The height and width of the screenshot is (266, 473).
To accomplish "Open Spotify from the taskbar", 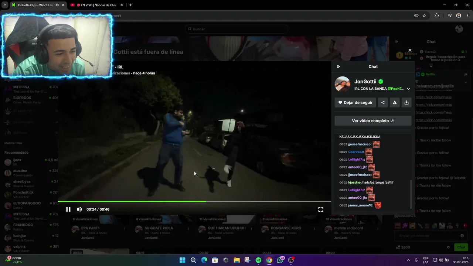I will click(258, 260).
